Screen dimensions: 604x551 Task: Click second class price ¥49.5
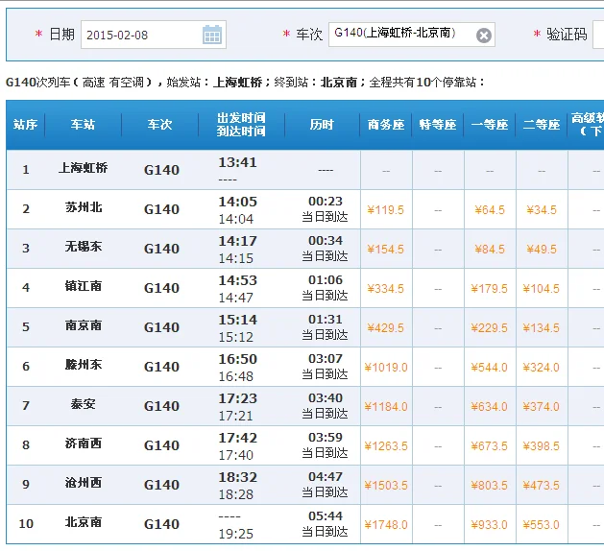[x=542, y=250]
